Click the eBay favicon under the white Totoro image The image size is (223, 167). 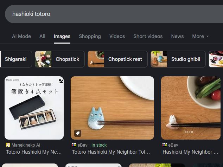pos(165,145)
